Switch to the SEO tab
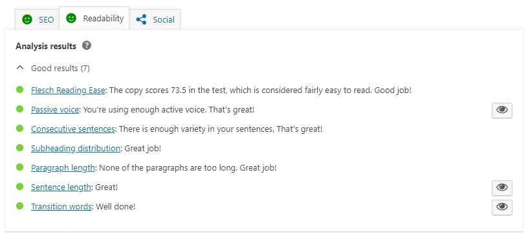Image resolution: width=528 pixels, height=234 pixels. [x=37, y=19]
